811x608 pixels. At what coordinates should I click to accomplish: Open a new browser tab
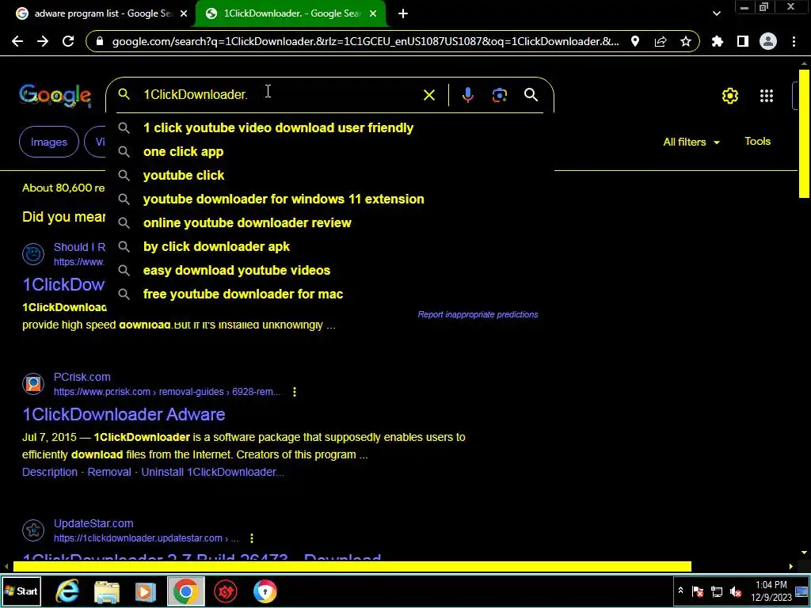tap(403, 14)
